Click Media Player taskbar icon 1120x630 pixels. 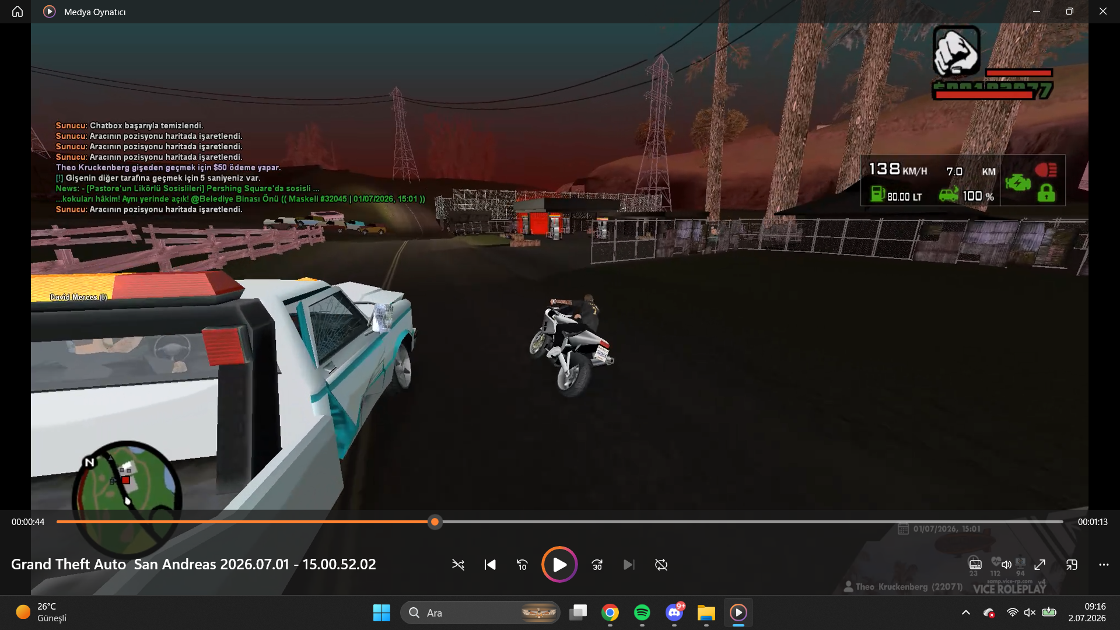pos(738,612)
